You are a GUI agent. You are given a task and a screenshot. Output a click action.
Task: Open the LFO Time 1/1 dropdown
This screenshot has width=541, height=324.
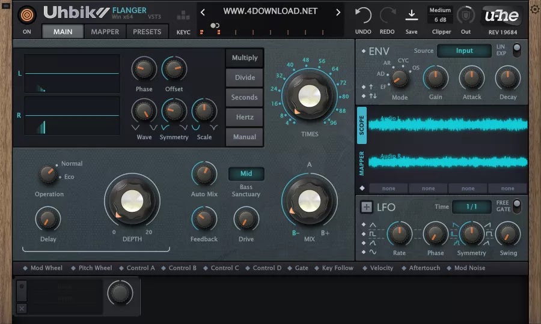[472, 206]
